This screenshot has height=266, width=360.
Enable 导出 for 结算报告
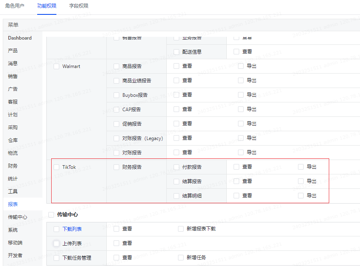(301, 181)
